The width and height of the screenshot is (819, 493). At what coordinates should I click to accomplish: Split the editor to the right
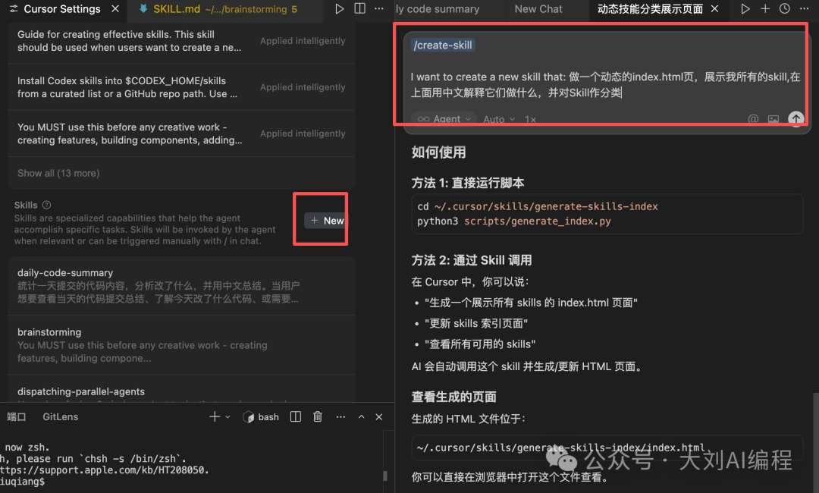(x=359, y=9)
